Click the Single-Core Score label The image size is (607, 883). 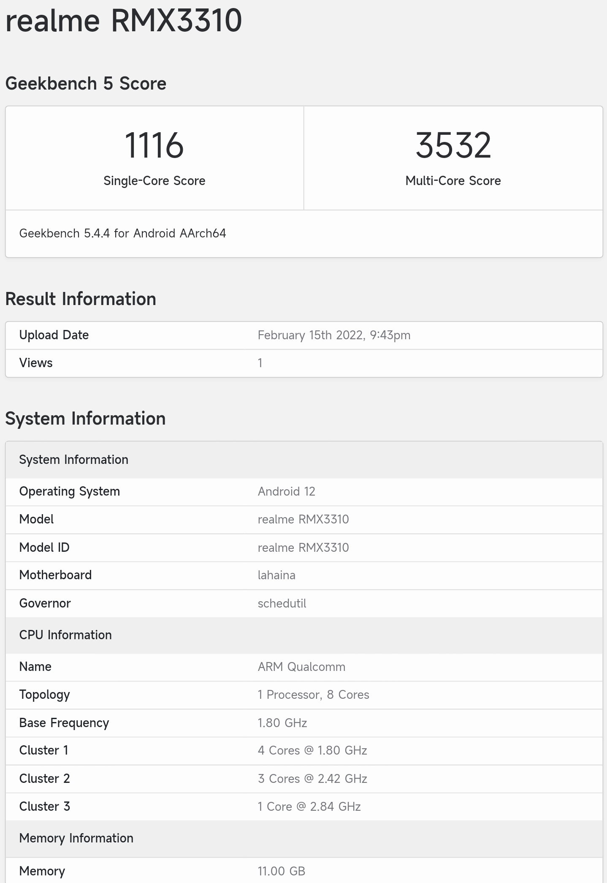[154, 181]
